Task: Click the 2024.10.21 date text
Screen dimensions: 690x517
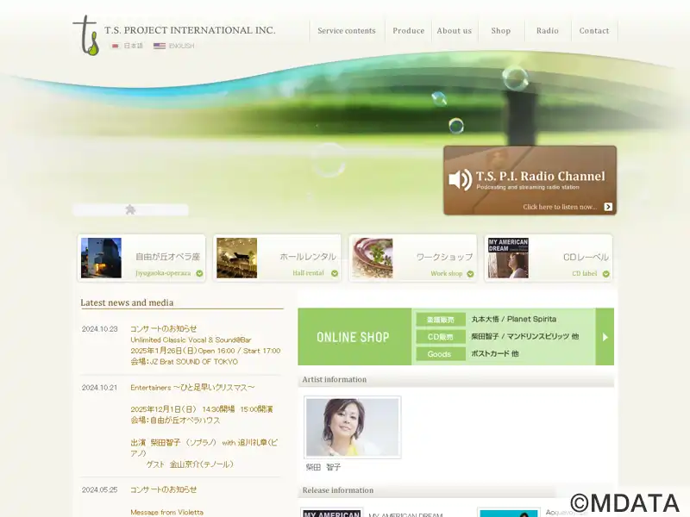Action: [x=100, y=388]
